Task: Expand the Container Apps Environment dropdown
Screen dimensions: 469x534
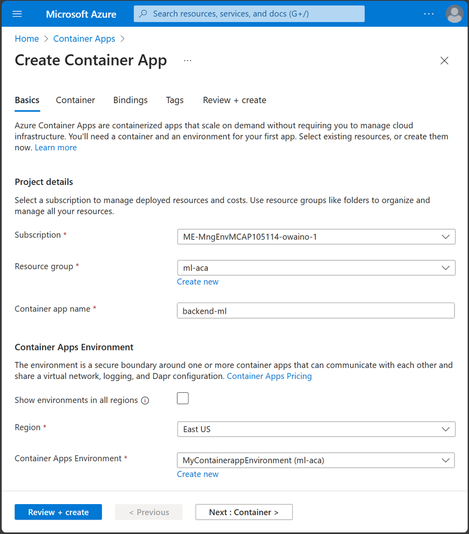Action: (x=316, y=460)
